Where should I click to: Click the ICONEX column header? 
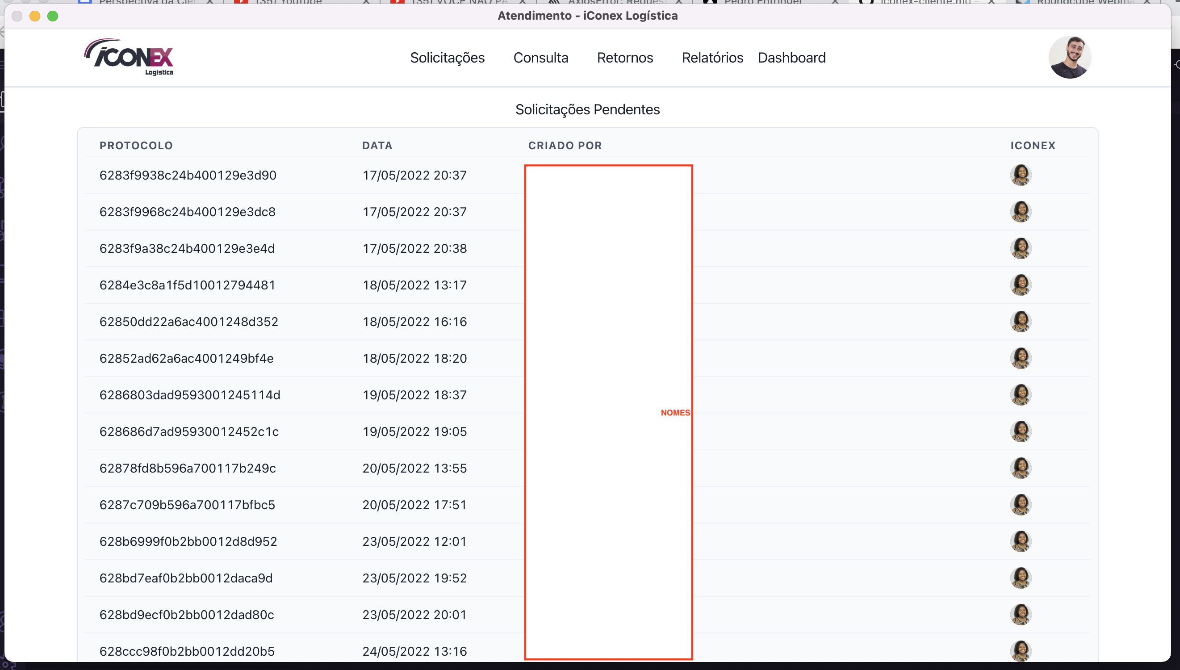[1033, 146]
